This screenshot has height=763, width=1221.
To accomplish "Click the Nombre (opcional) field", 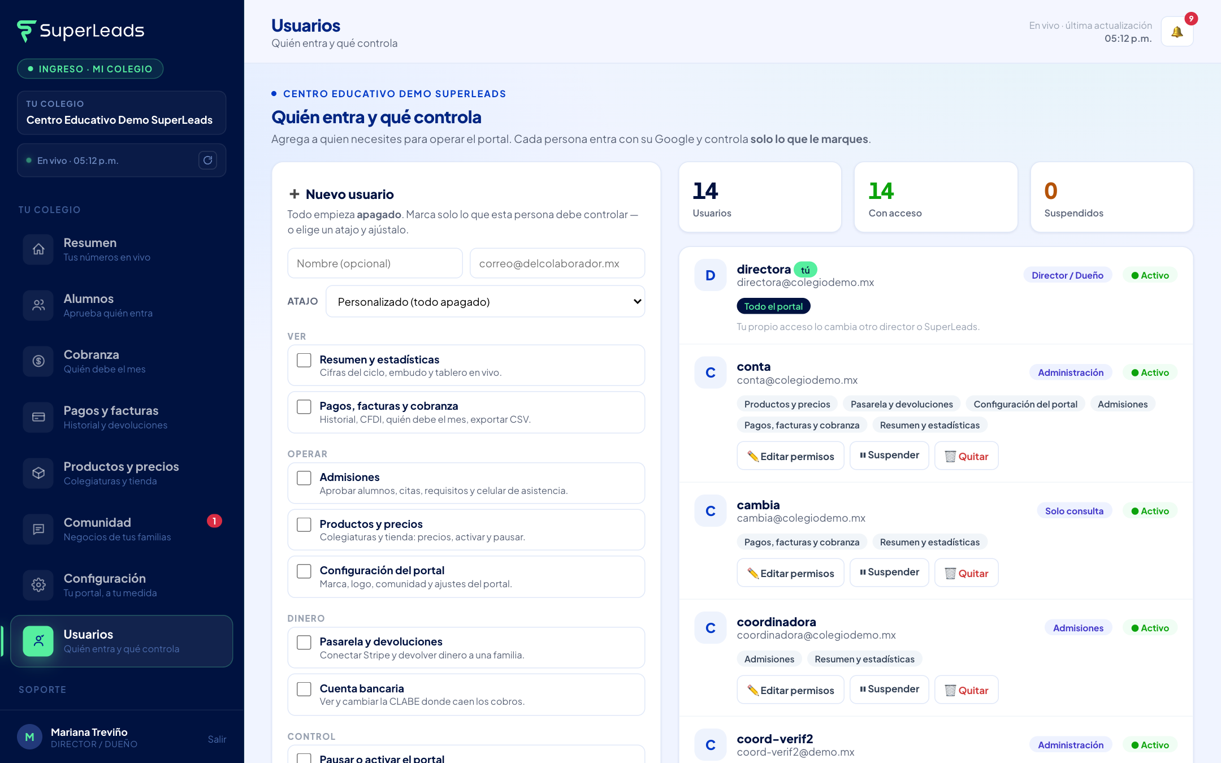I will (x=375, y=263).
